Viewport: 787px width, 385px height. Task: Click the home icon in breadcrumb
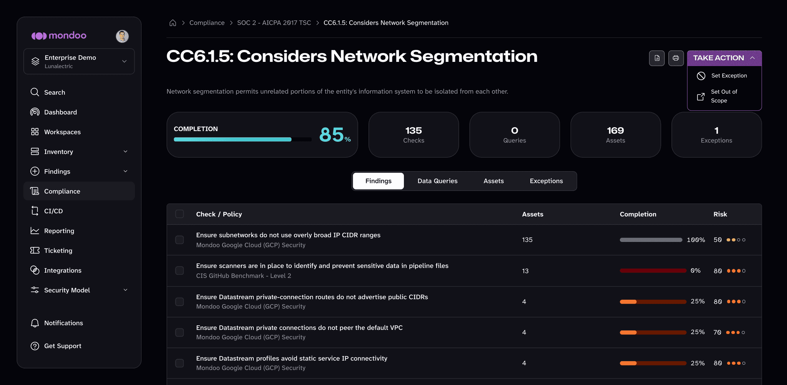173,23
